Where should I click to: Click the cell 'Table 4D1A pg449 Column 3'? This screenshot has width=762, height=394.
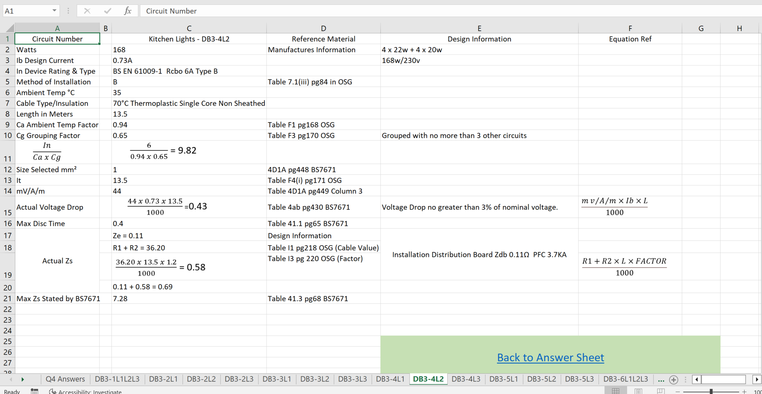[x=323, y=191]
